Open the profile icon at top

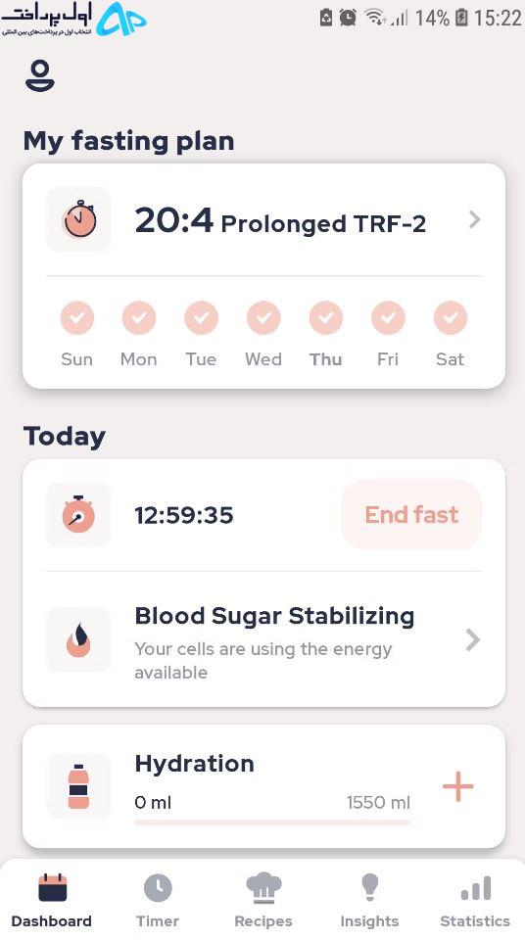click(39, 75)
